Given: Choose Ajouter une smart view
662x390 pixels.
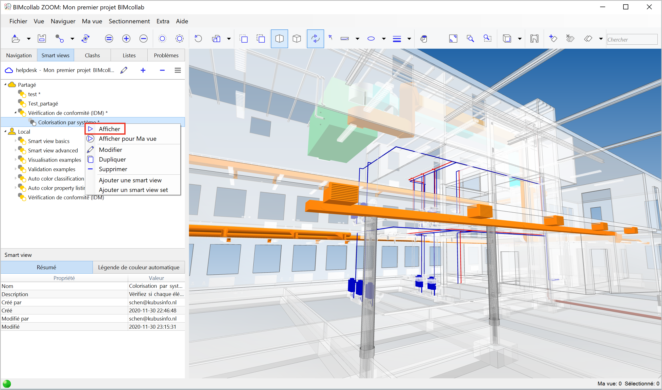Looking at the screenshot, I should [x=130, y=180].
